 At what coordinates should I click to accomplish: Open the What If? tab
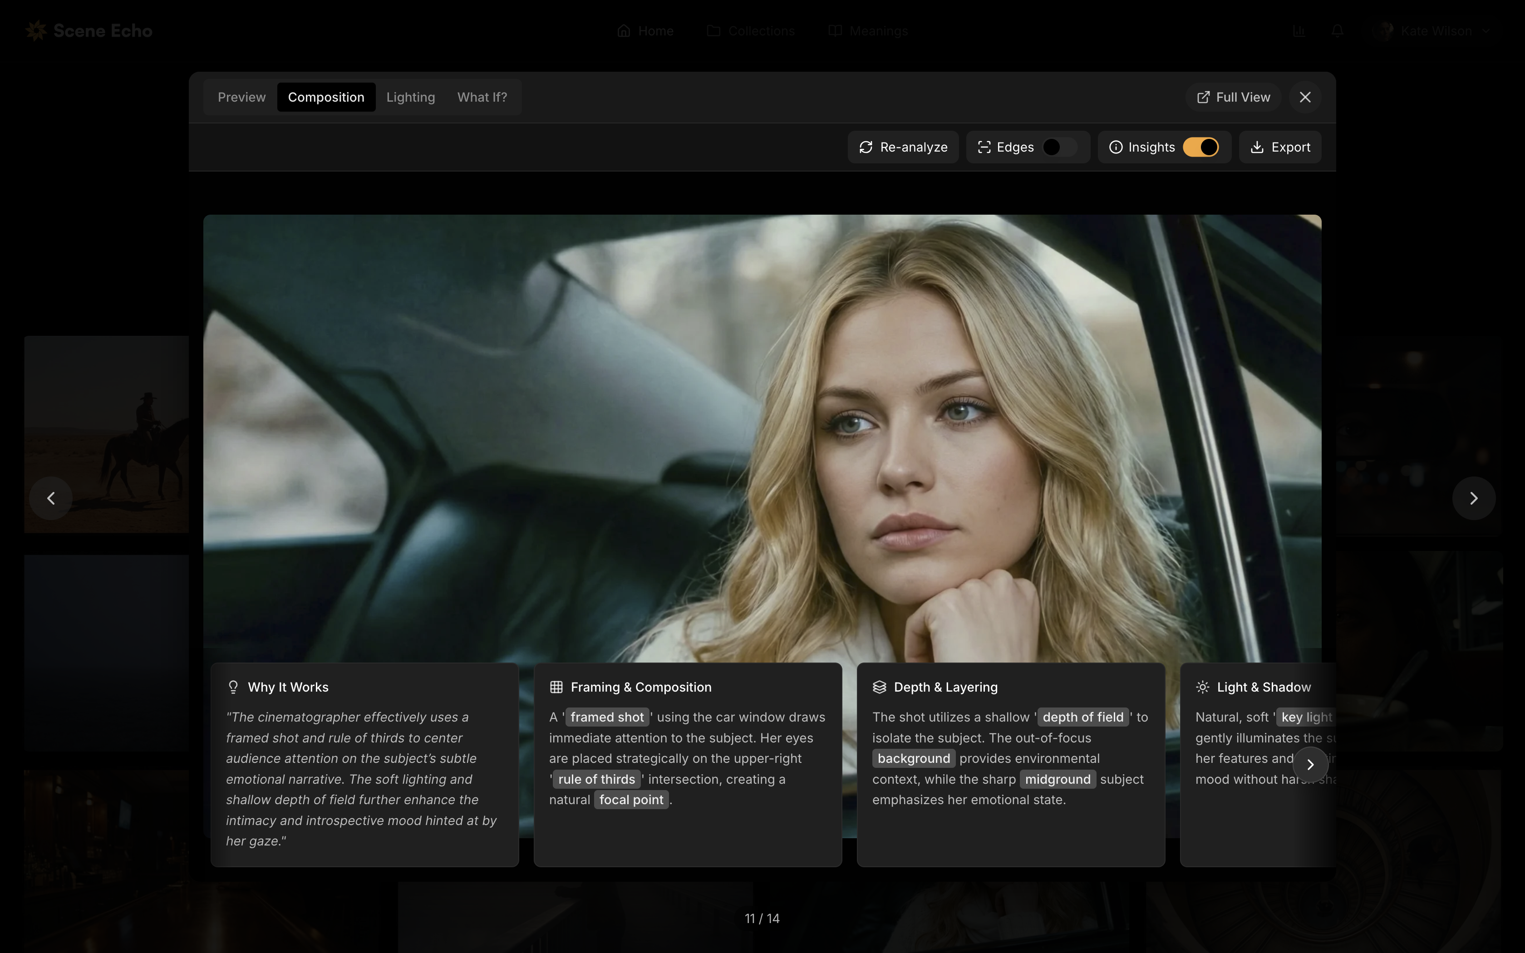(482, 97)
